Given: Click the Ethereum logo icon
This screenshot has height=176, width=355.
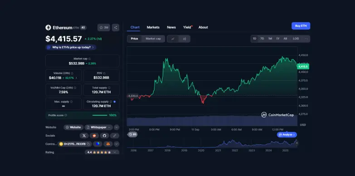Looking at the screenshot, I should point(48,28).
